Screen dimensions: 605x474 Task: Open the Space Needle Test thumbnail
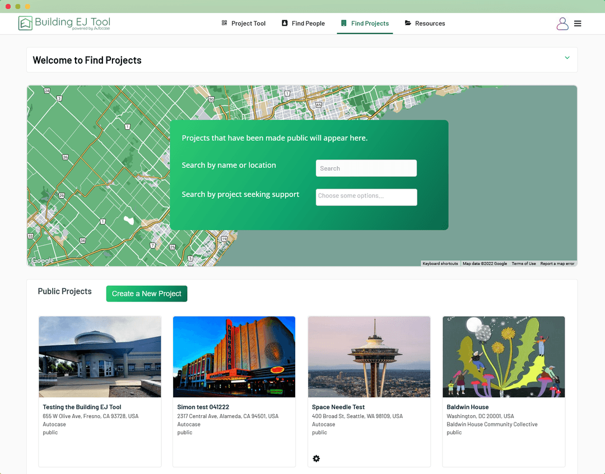click(369, 356)
